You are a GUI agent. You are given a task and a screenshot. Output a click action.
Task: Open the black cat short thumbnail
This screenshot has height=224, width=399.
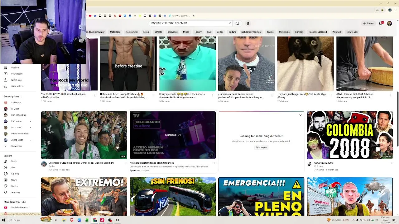pyautogui.click(x=305, y=64)
